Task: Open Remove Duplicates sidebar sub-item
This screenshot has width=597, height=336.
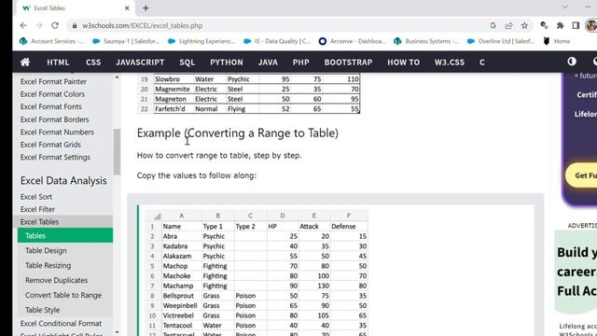Action: pyautogui.click(x=56, y=280)
